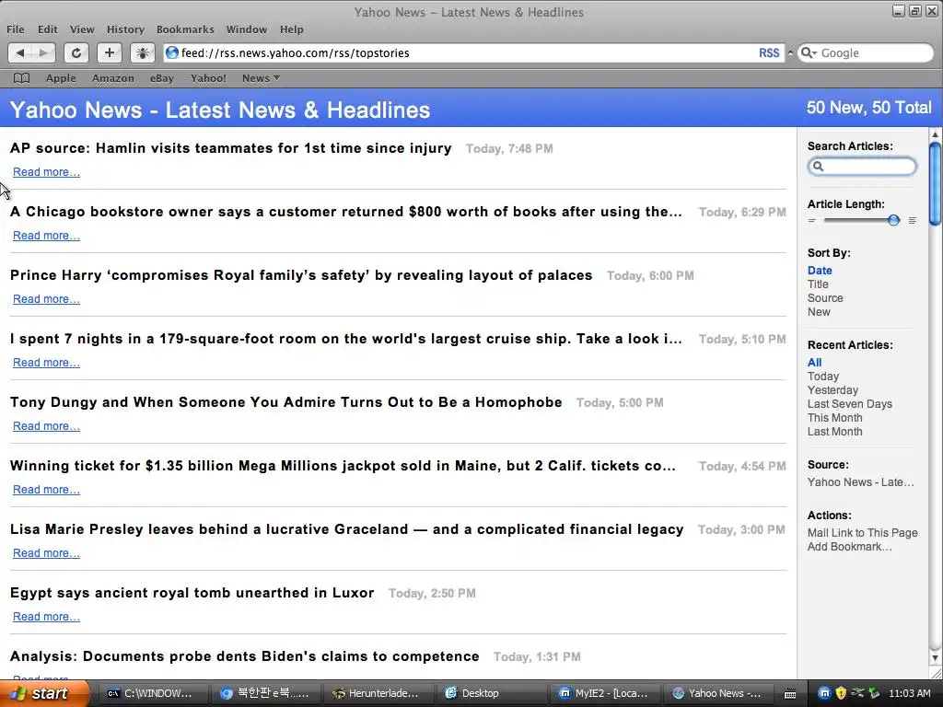Open the Window menu
943x707 pixels.
(x=247, y=29)
